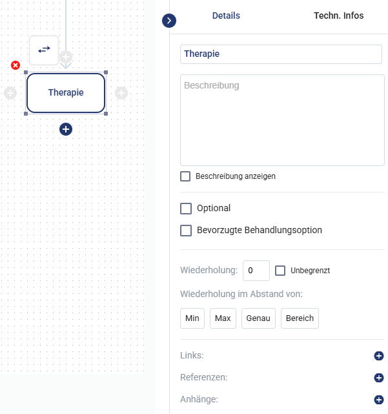
Task: Add a new link with plus icon
Action: pos(379,356)
